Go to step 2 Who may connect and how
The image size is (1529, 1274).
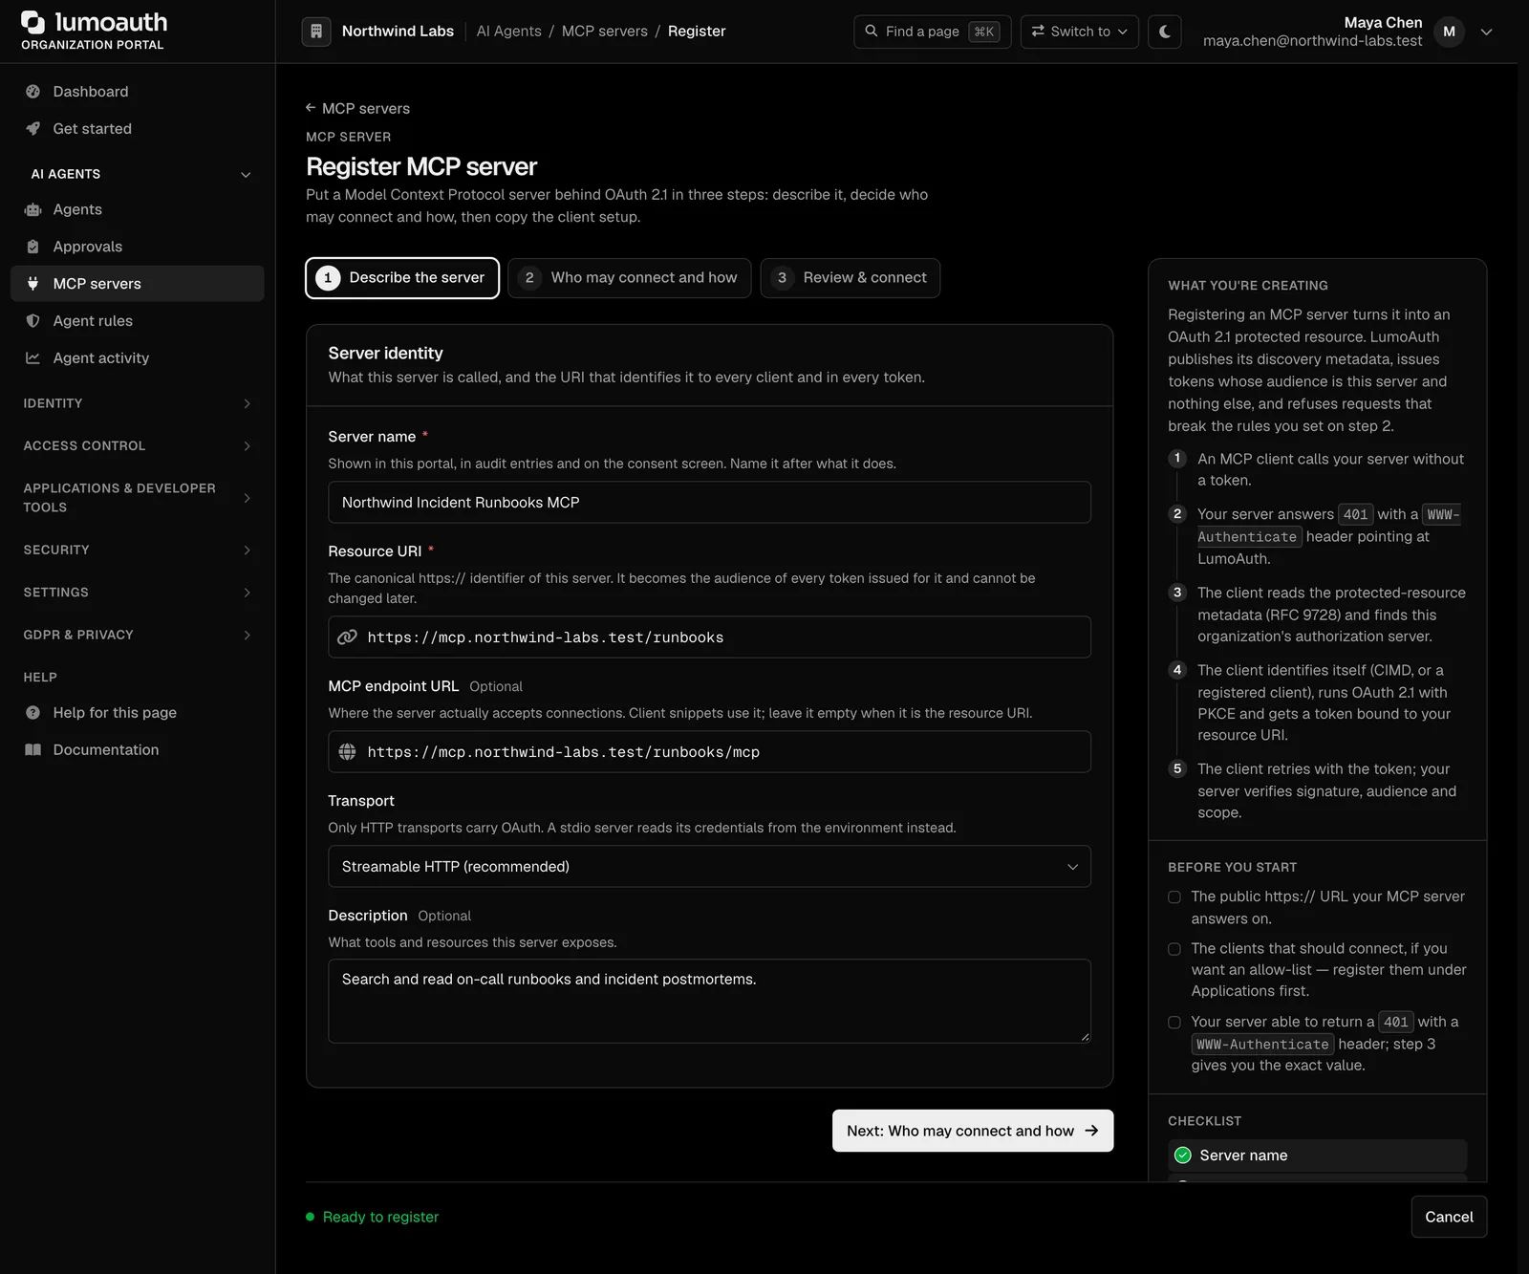pos(630,278)
